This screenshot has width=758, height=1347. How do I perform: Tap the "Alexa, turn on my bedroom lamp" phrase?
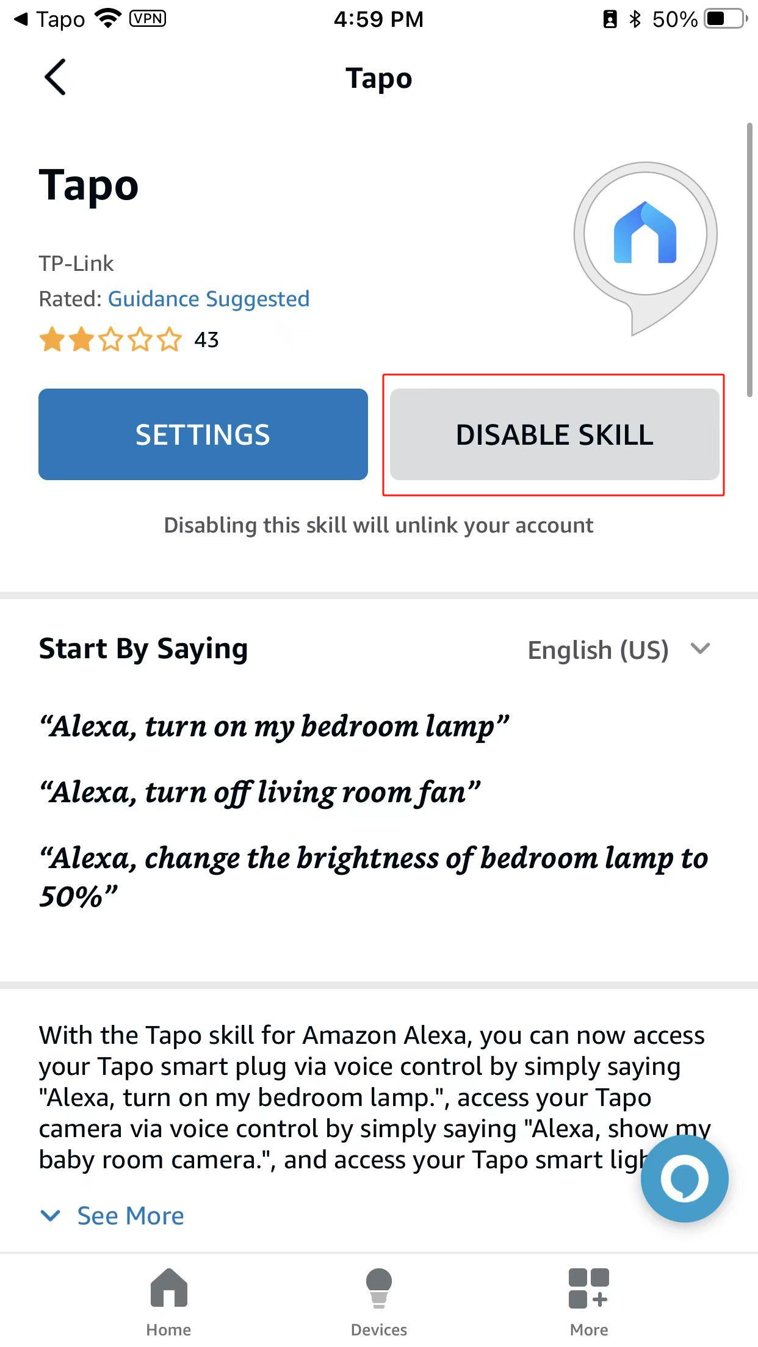pos(274,727)
